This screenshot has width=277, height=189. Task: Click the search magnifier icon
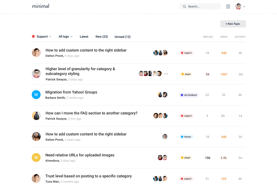(184, 6)
